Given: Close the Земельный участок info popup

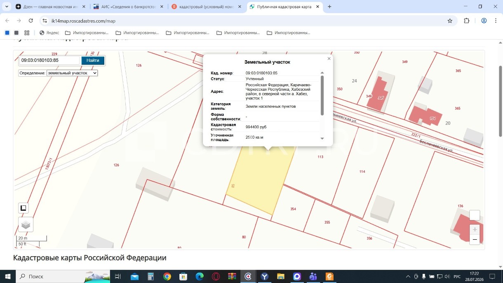Looking at the screenshot, I should coord(329,59).
